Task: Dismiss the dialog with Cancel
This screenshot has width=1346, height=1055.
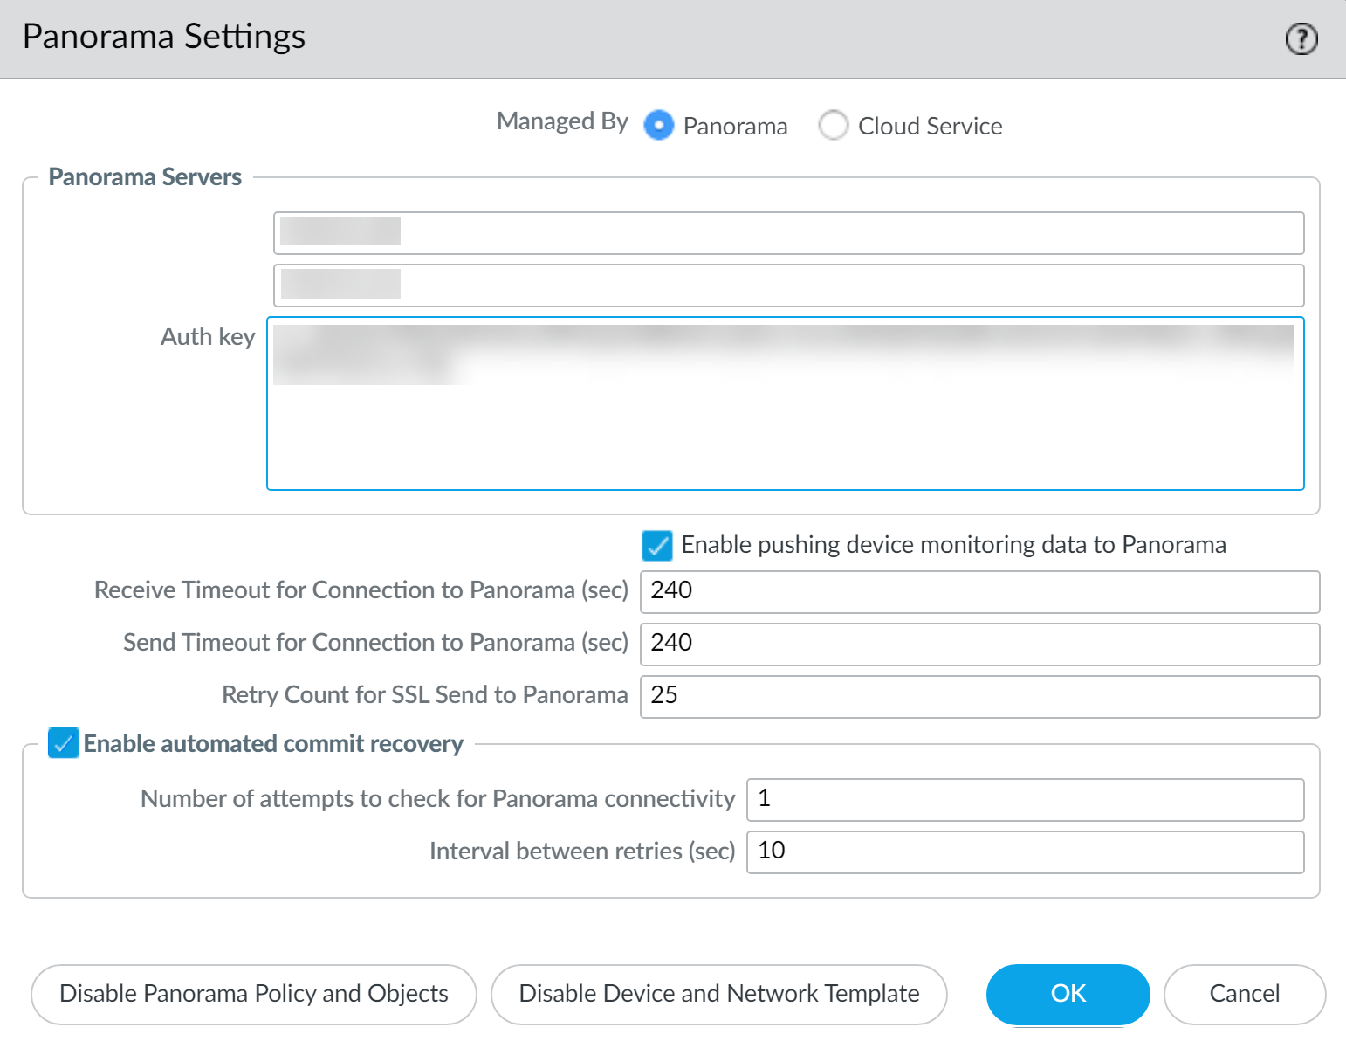Action: coord(1244,994)
